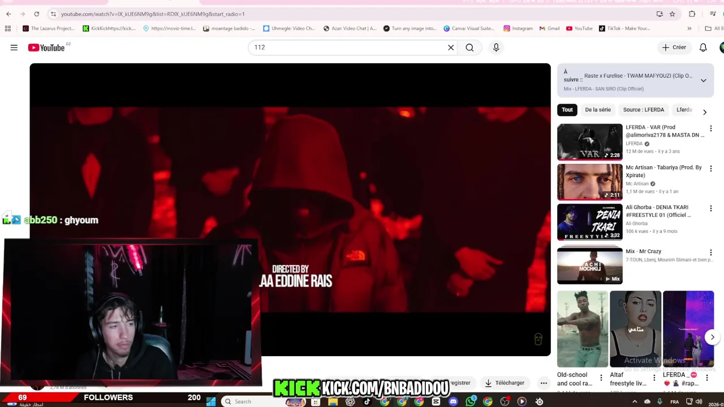
Task: Open the CapCut icon on taskbar
Action: (436, 401)
